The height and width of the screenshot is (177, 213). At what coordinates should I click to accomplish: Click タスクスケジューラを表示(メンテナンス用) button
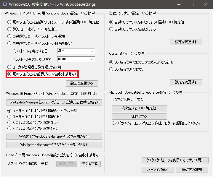tap(175, 160)
